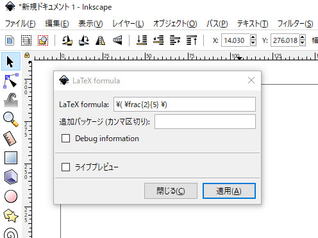Select the Node edit tool
This screenshot has height=238, width=318.
[11, 81]
